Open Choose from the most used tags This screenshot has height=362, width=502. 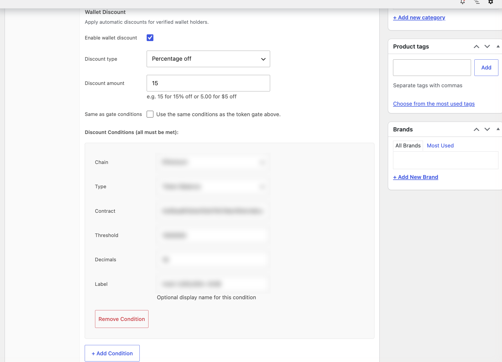point(434,104)
